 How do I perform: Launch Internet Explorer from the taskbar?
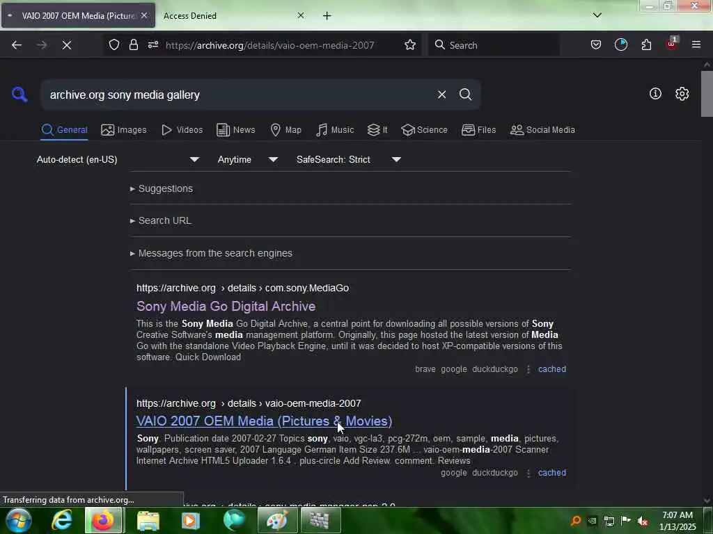[x=61, y=520]
